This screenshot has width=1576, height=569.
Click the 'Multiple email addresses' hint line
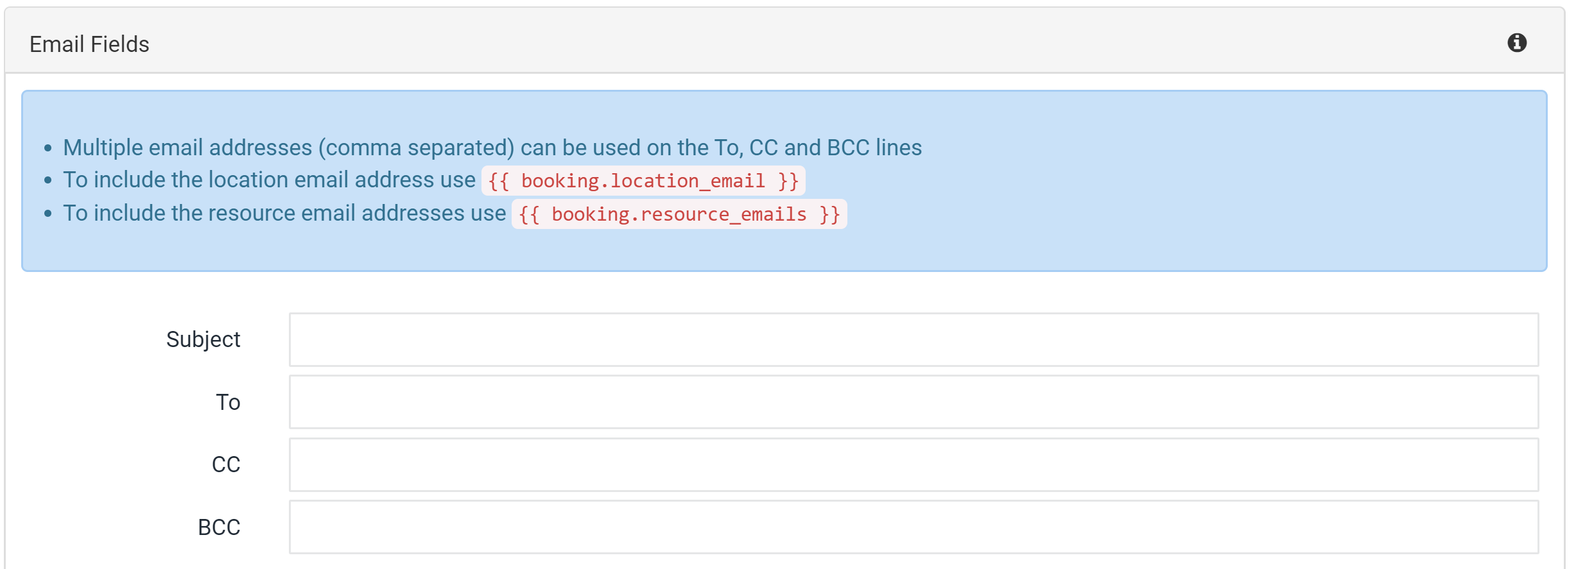pyautogui.click(x=492, y=148)
